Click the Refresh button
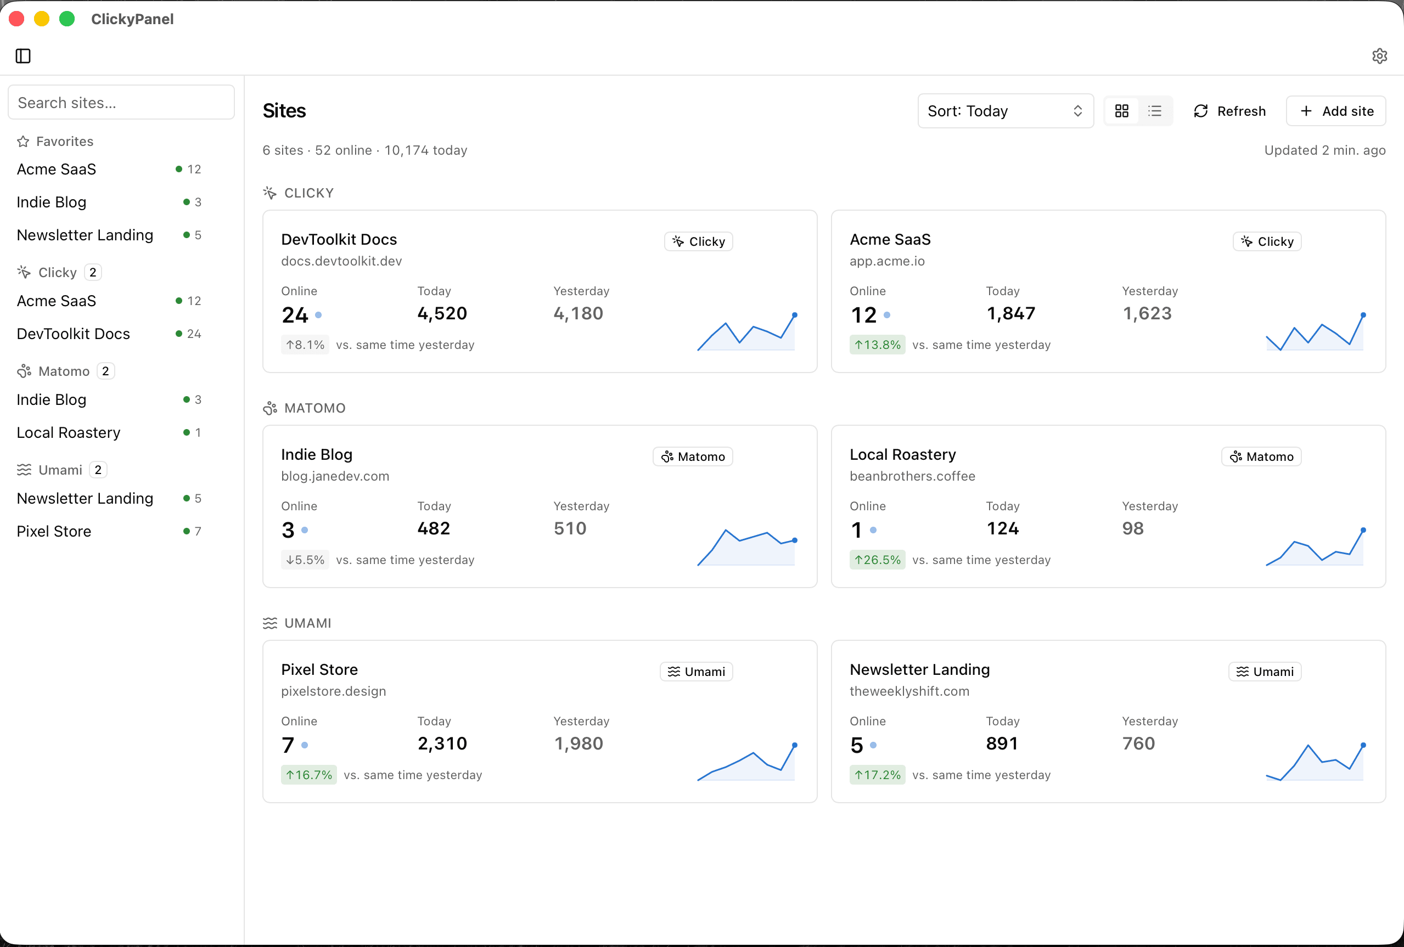The height and width of the screenshot is (947, 1404). point(1229,111)
